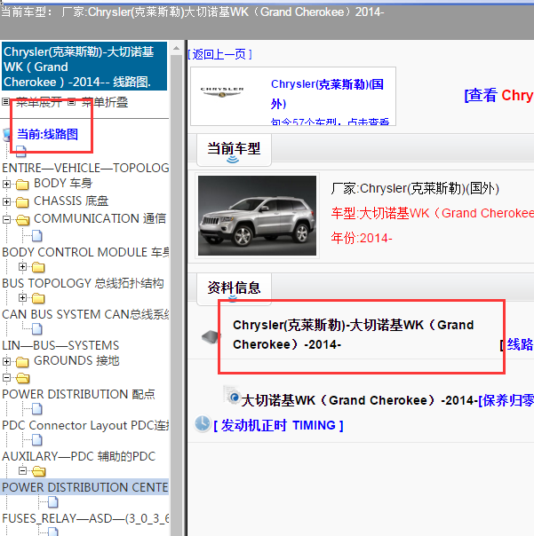Open the 发动机正时 TIMING link
The height and width of the screenshot is (536, 534).
(278, 425)
